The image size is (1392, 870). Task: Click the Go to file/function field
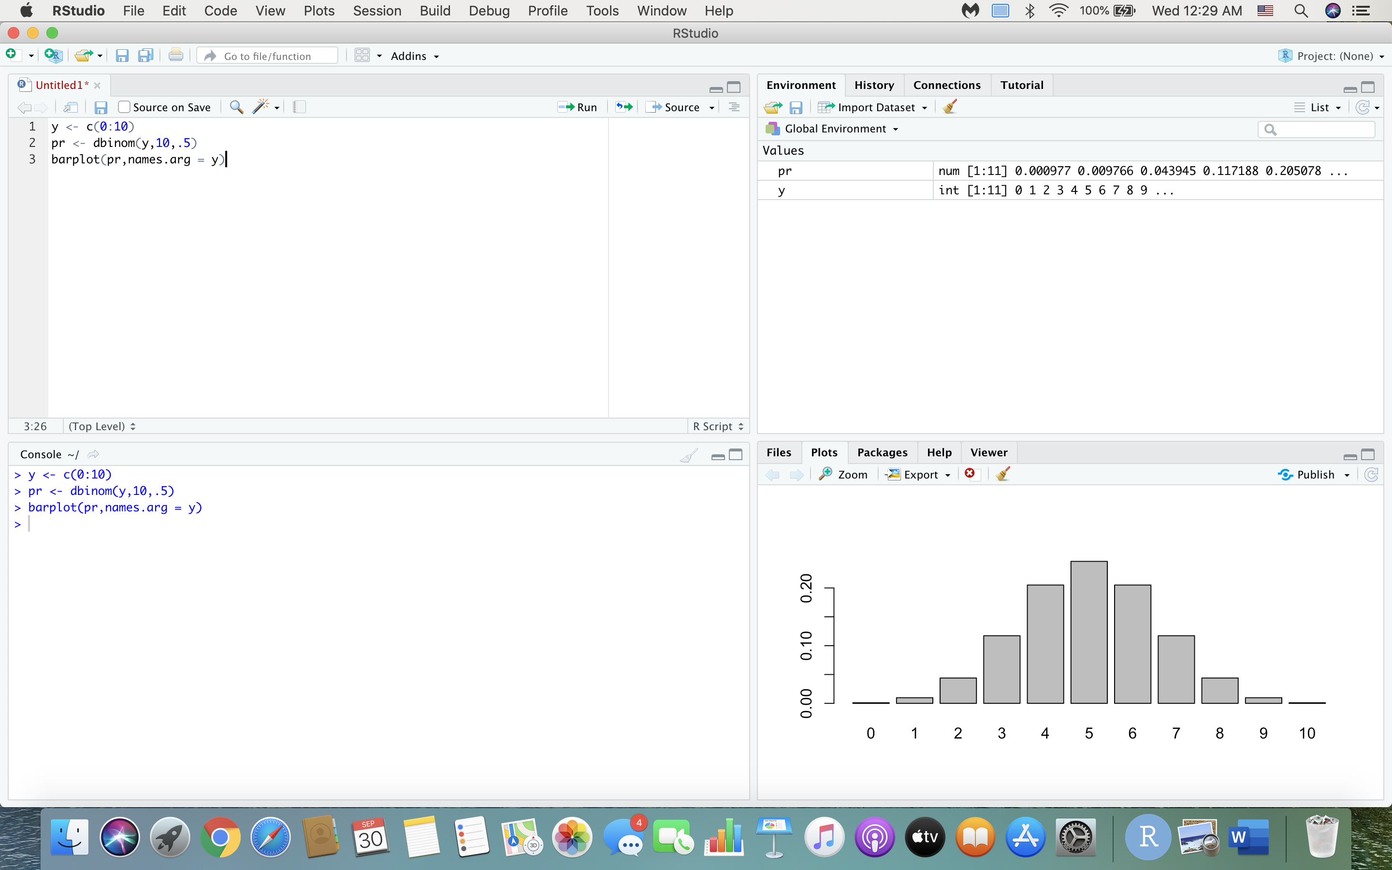coord(268,56)
